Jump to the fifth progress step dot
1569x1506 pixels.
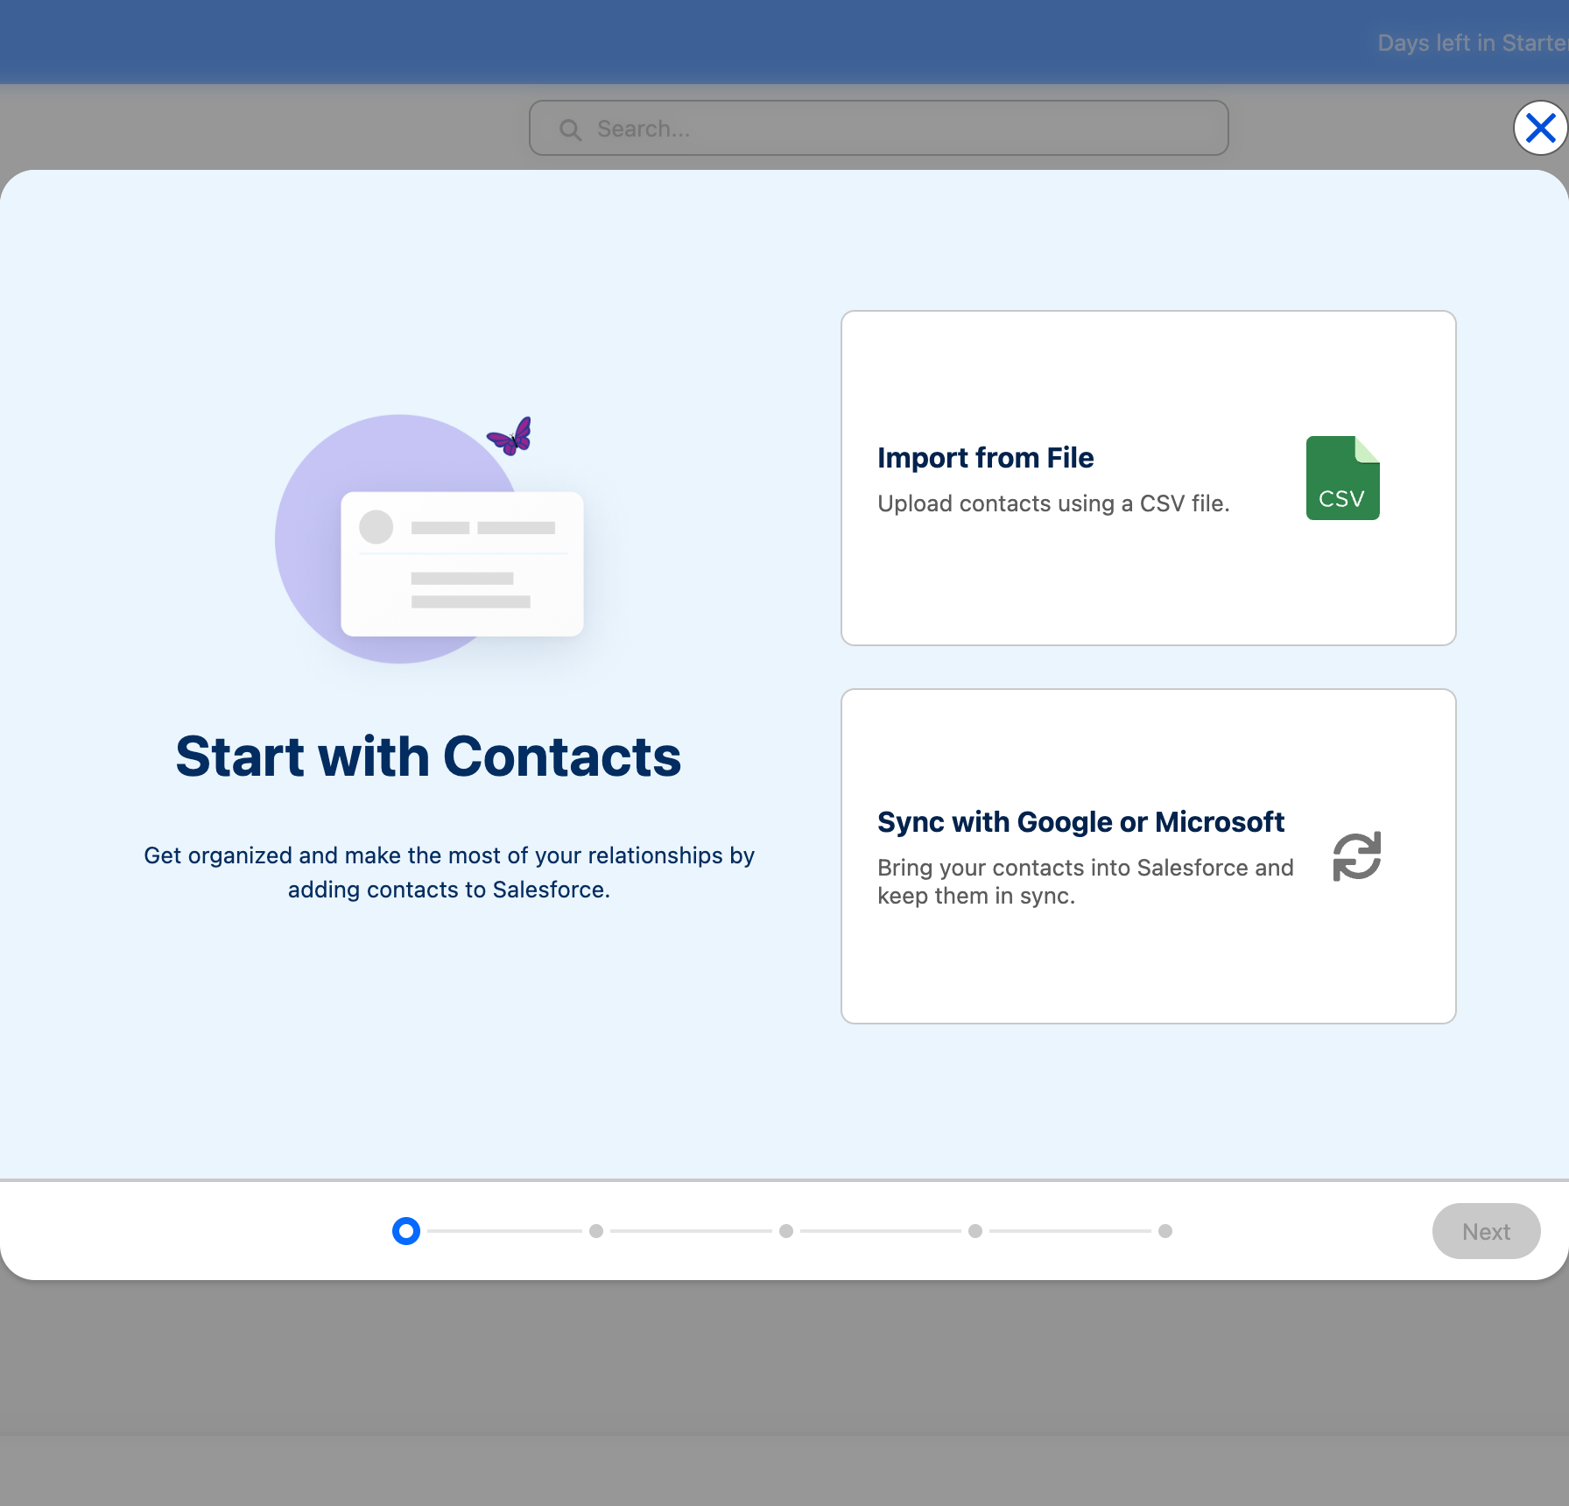1165,1231
